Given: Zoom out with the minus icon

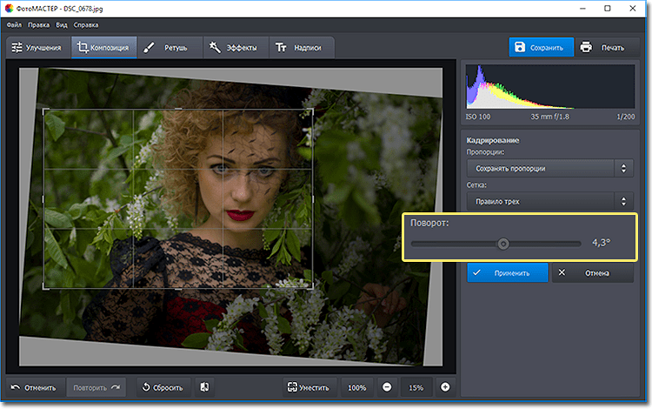Looking at the screenshot, I should click(x=386, y=386).
